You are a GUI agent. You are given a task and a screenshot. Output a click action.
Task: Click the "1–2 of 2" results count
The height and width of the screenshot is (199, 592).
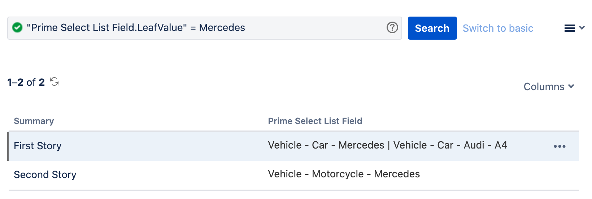pos(26,83)
